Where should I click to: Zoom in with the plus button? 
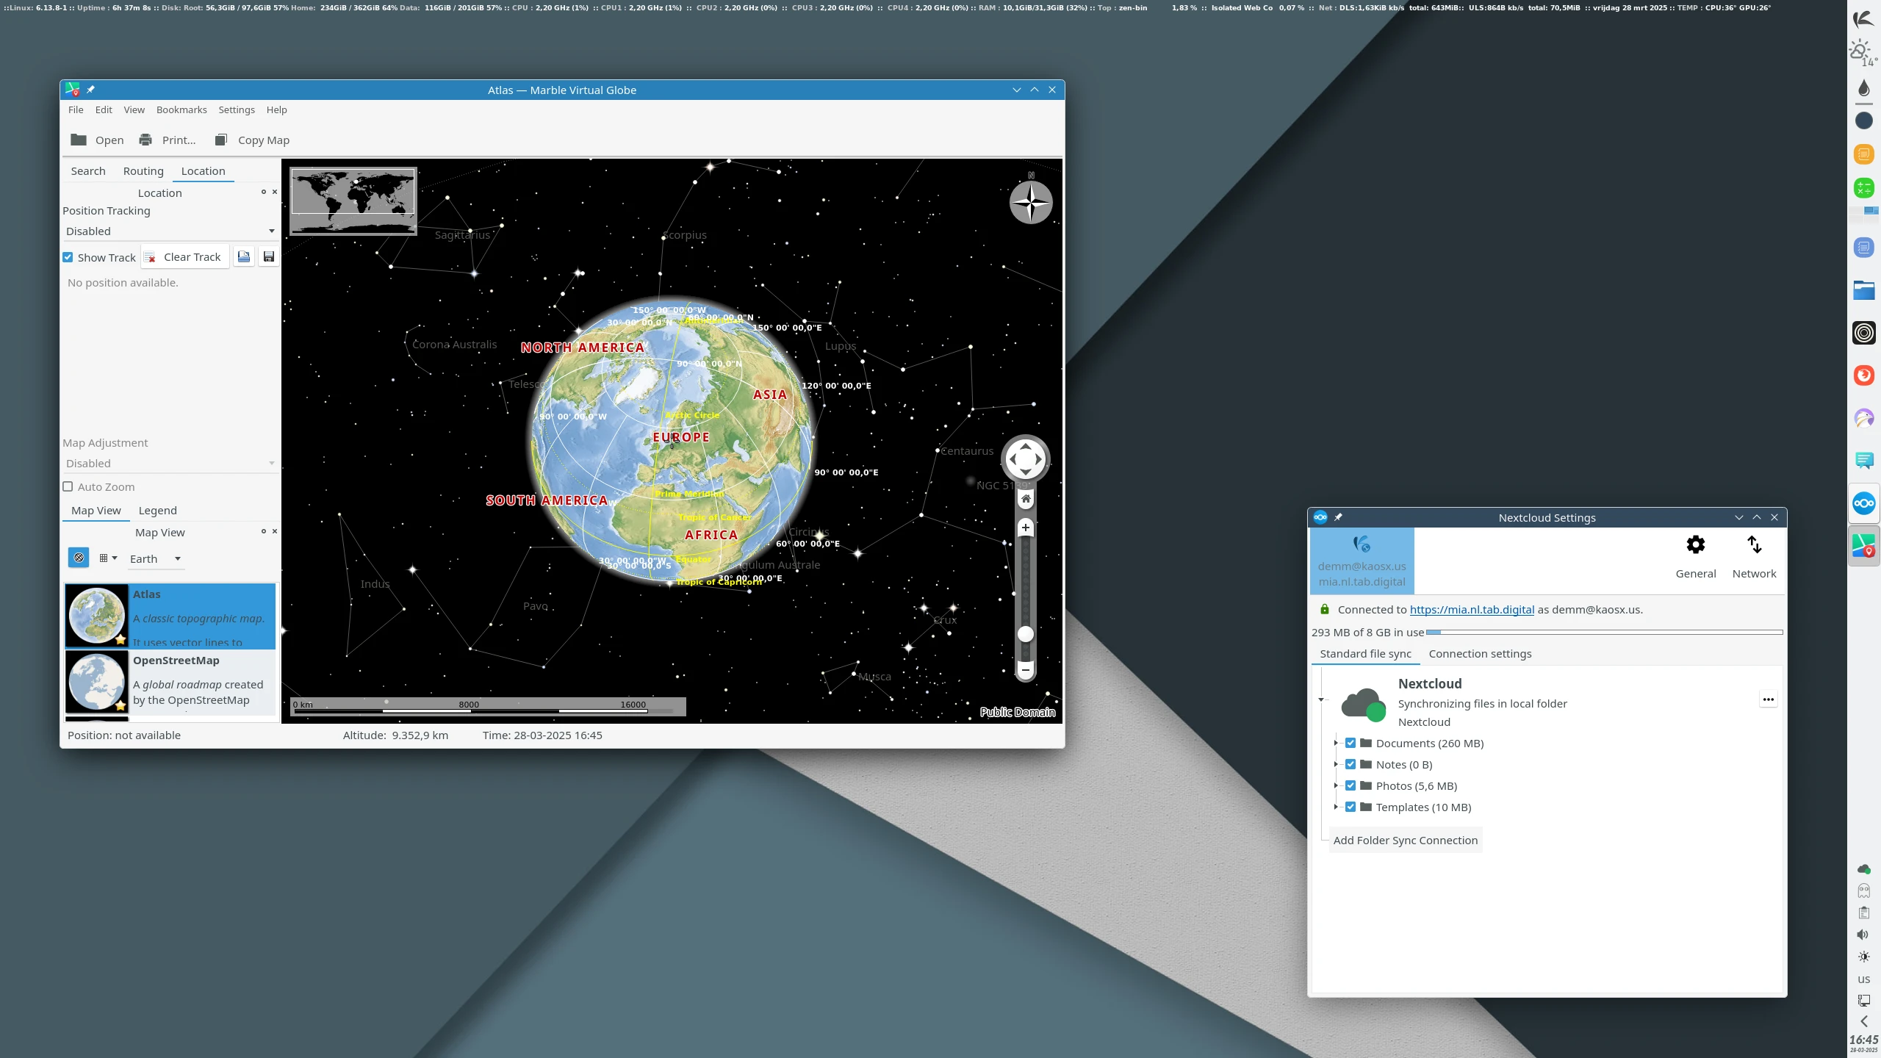(x=1025, y=528)
